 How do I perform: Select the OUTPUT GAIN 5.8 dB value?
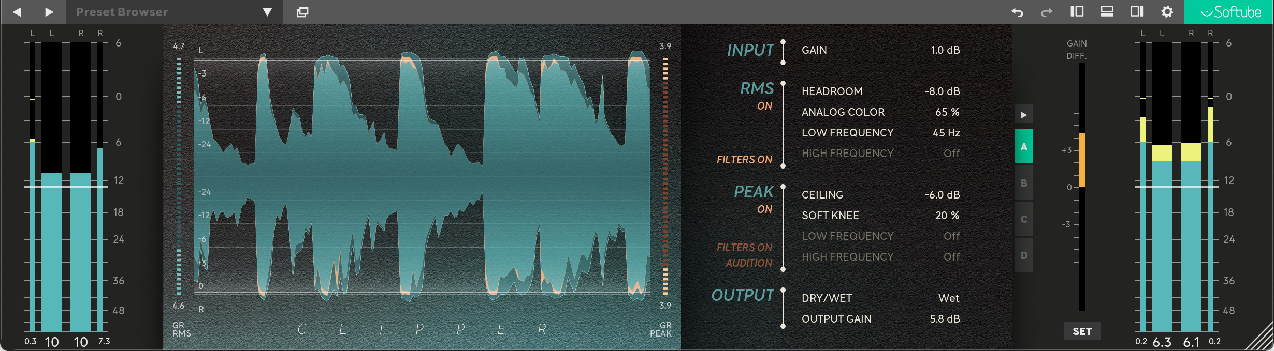945,319
